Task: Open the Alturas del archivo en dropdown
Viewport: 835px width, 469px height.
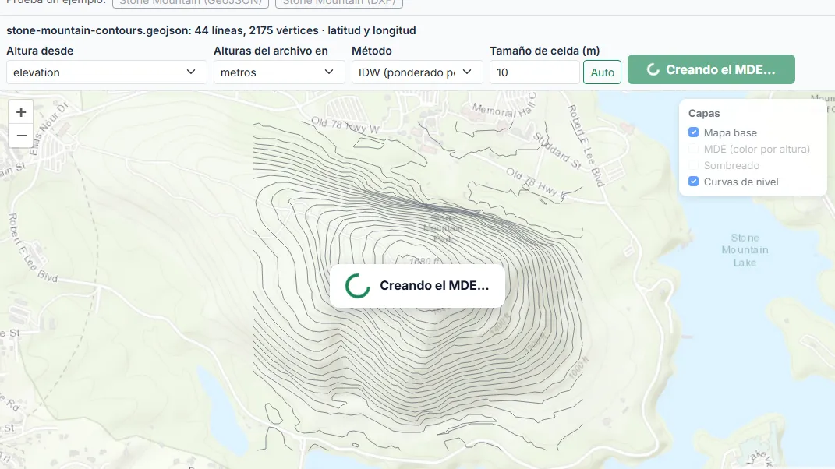Action: pos(279,72)
